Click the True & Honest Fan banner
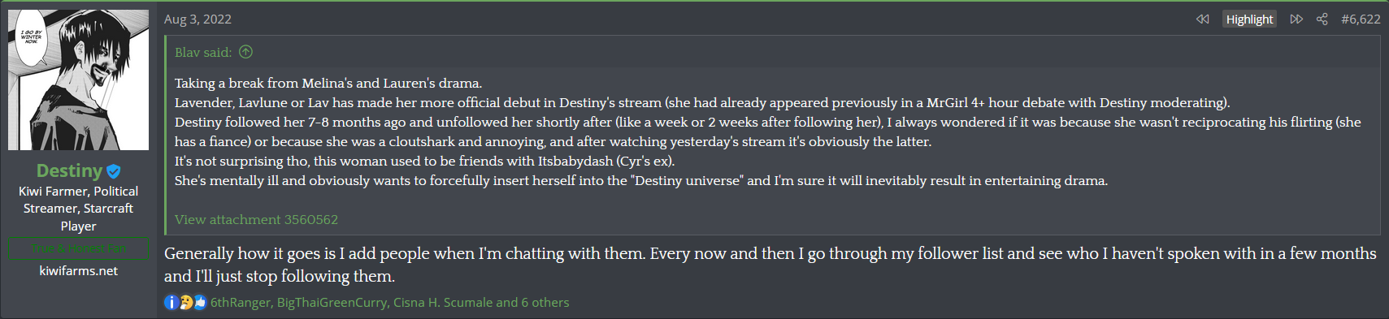 tap(78, 248)
